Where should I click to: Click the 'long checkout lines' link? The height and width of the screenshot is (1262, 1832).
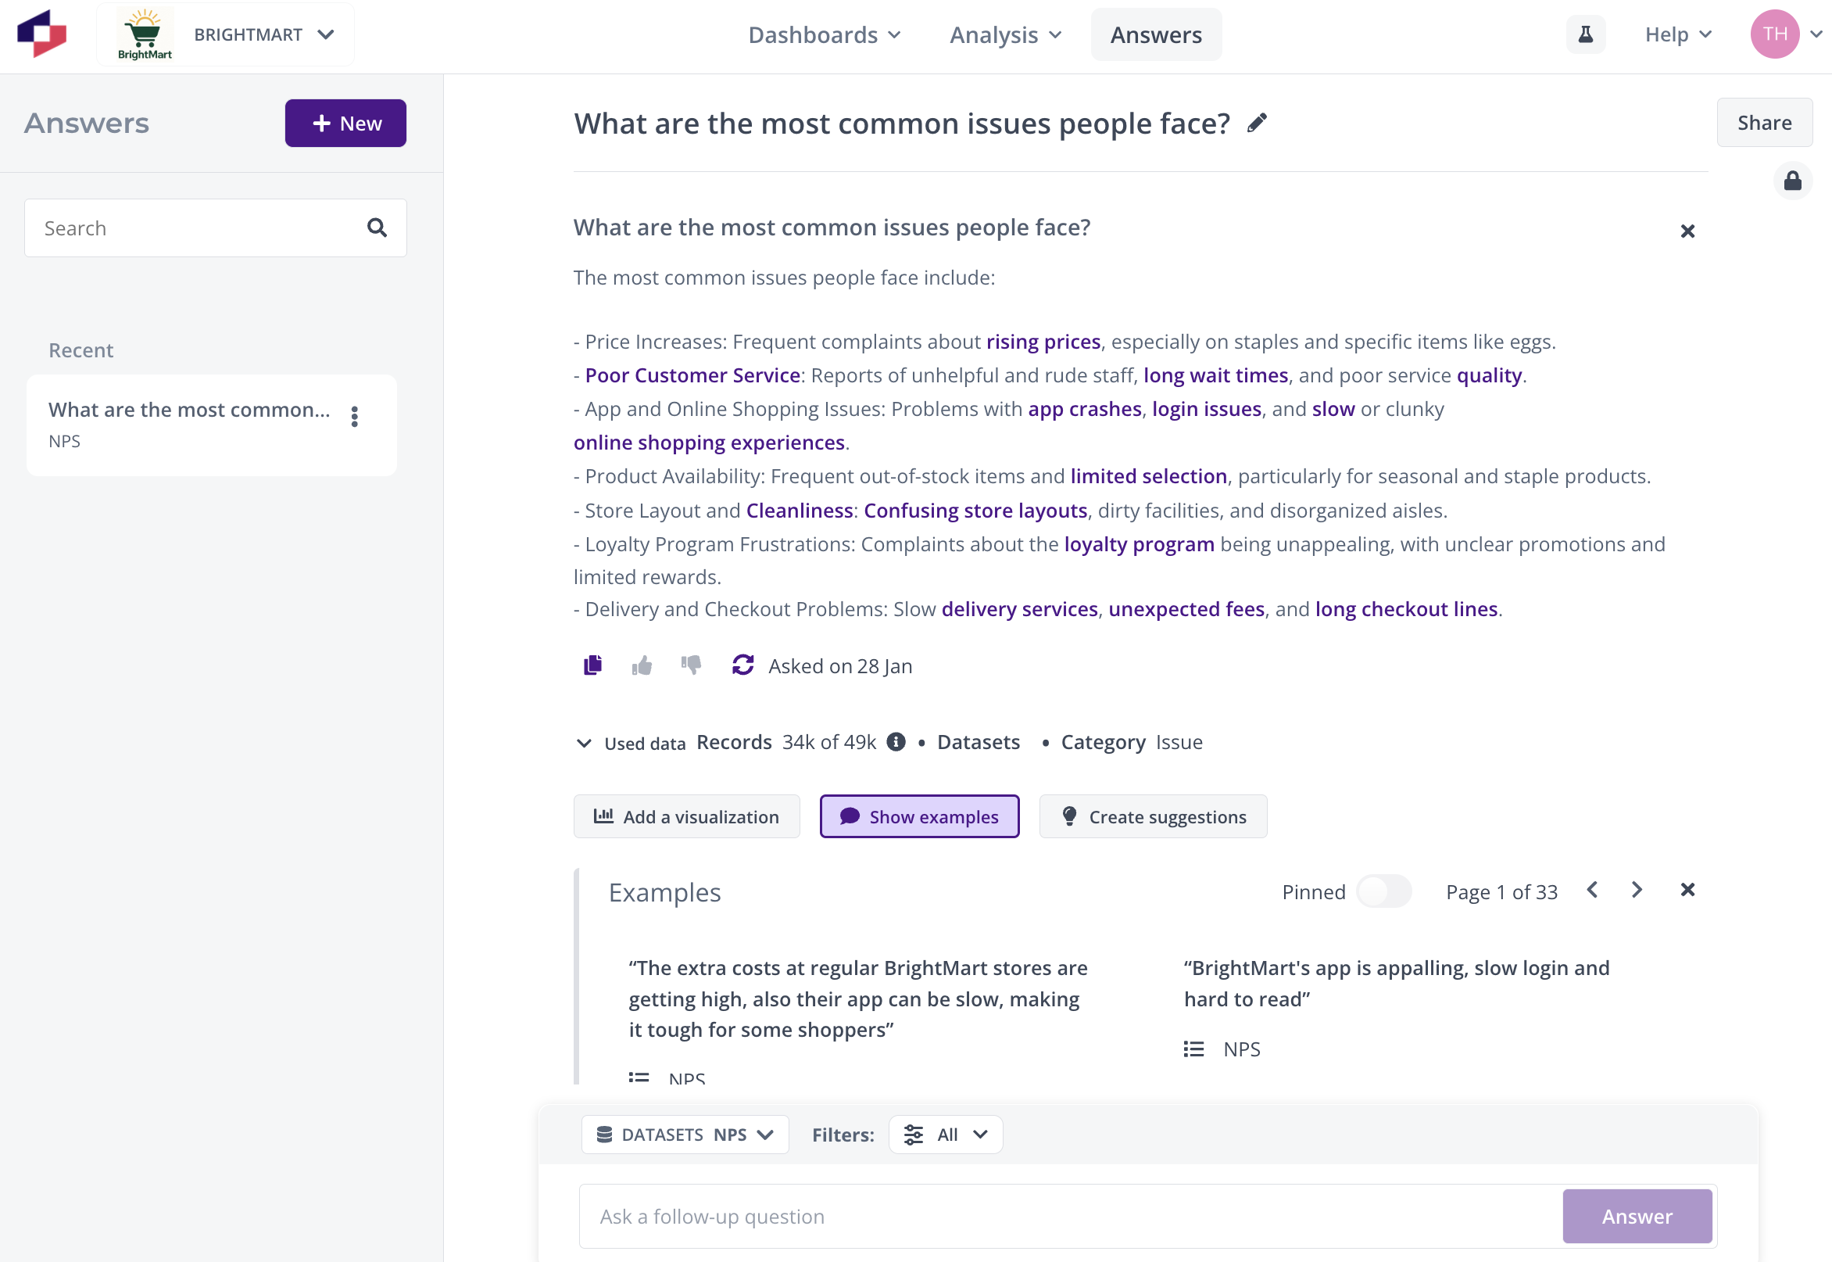tap(1406, 609)
